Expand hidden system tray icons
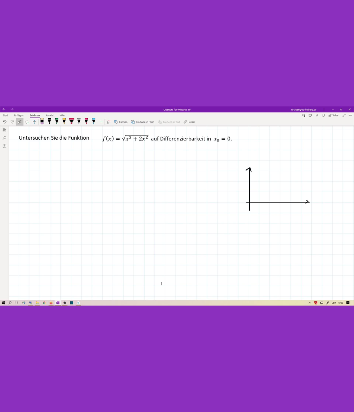The image size is (354, 412). [x=310, y=303]
